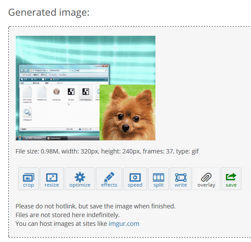This screenshot has height=242, width=251.
Task: Open the write text tool
Action: pyautogui.click(x=181, y=179)
